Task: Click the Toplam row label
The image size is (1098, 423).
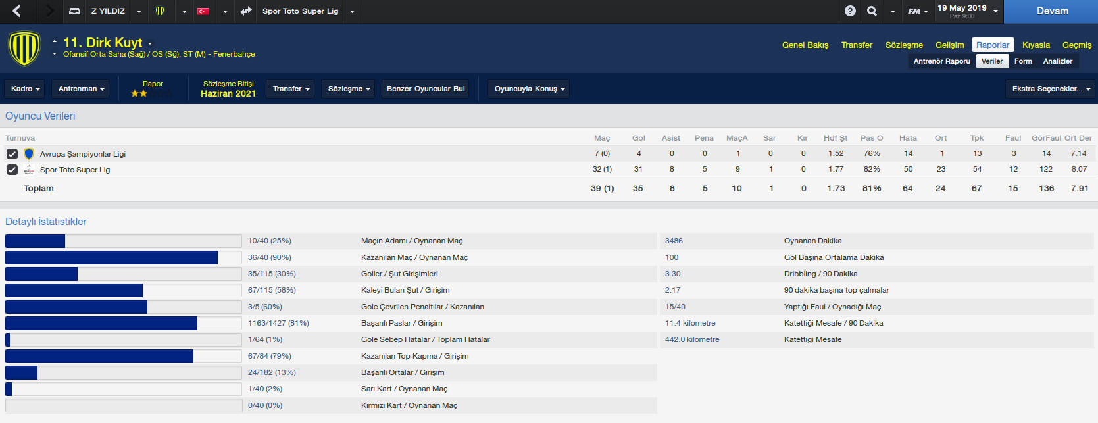Action: [x=39, y=188]
